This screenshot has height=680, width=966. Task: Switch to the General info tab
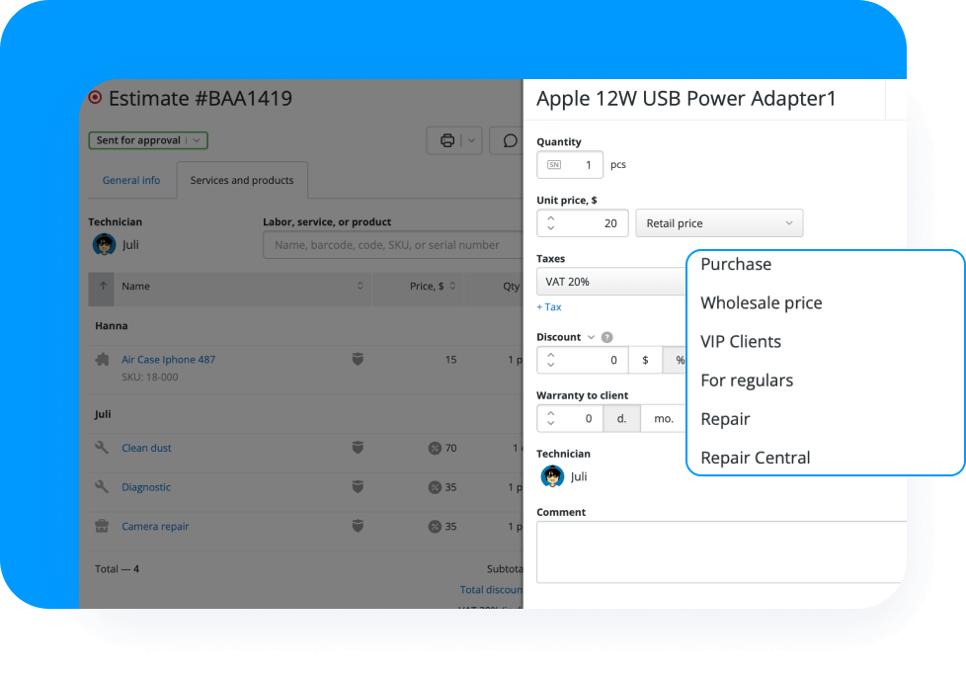[x=131, y=180]
